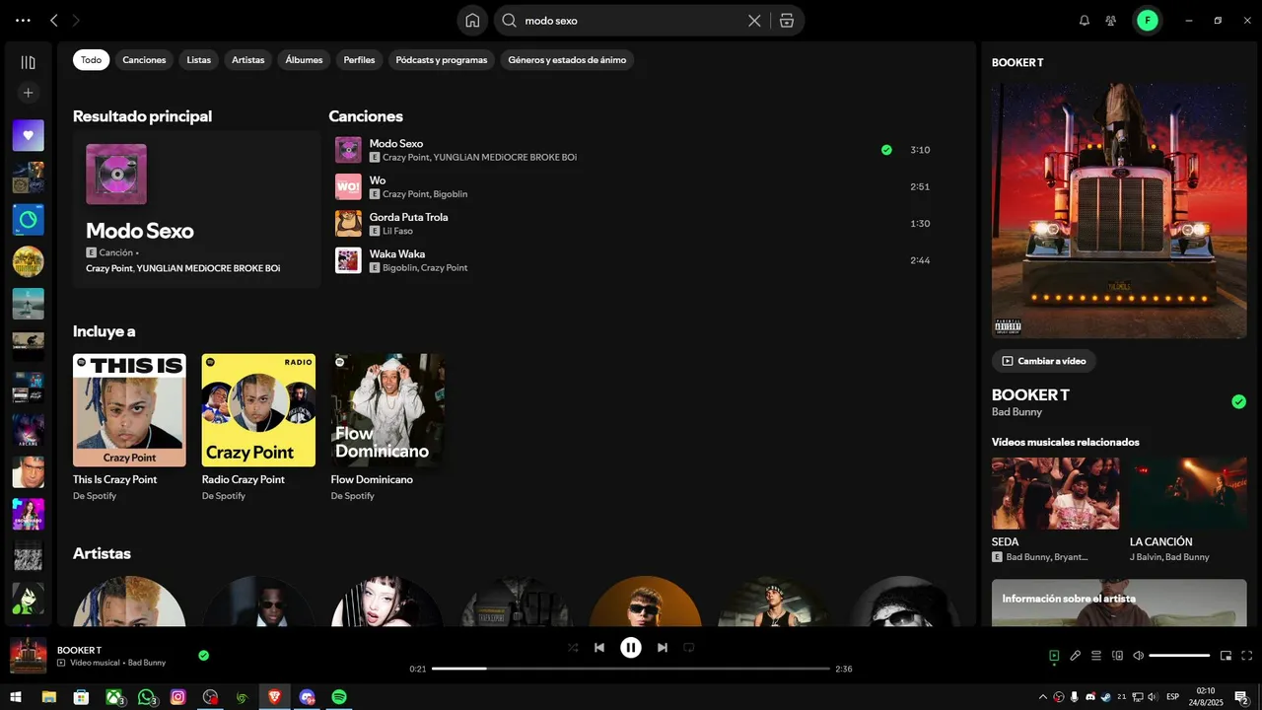Open Crazy Point, Bigoblin artists under Wo

pos(425,194)
